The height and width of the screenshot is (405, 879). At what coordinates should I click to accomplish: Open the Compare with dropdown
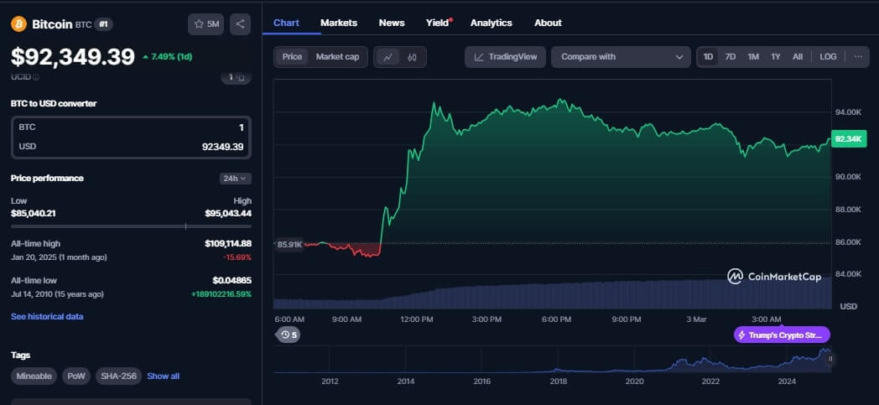pyautogui.click(x=621, y=56)
